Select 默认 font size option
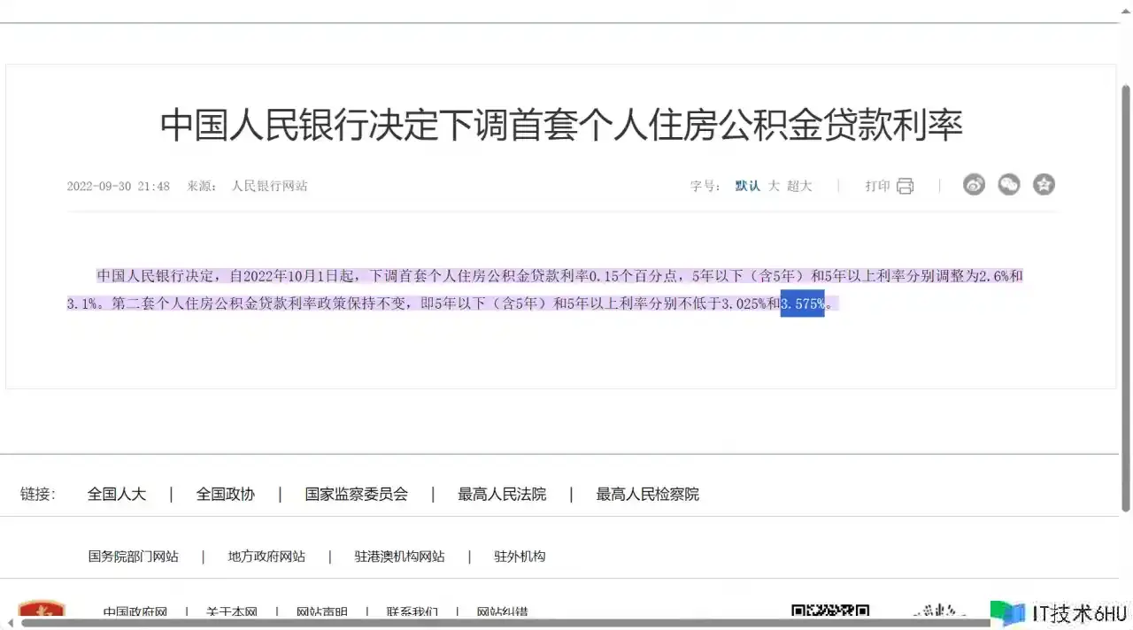The image size is (1133, 630). tap(747, 186)
